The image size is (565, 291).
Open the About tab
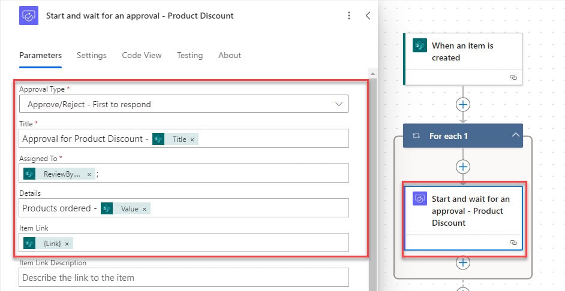(x=230, y=56)
